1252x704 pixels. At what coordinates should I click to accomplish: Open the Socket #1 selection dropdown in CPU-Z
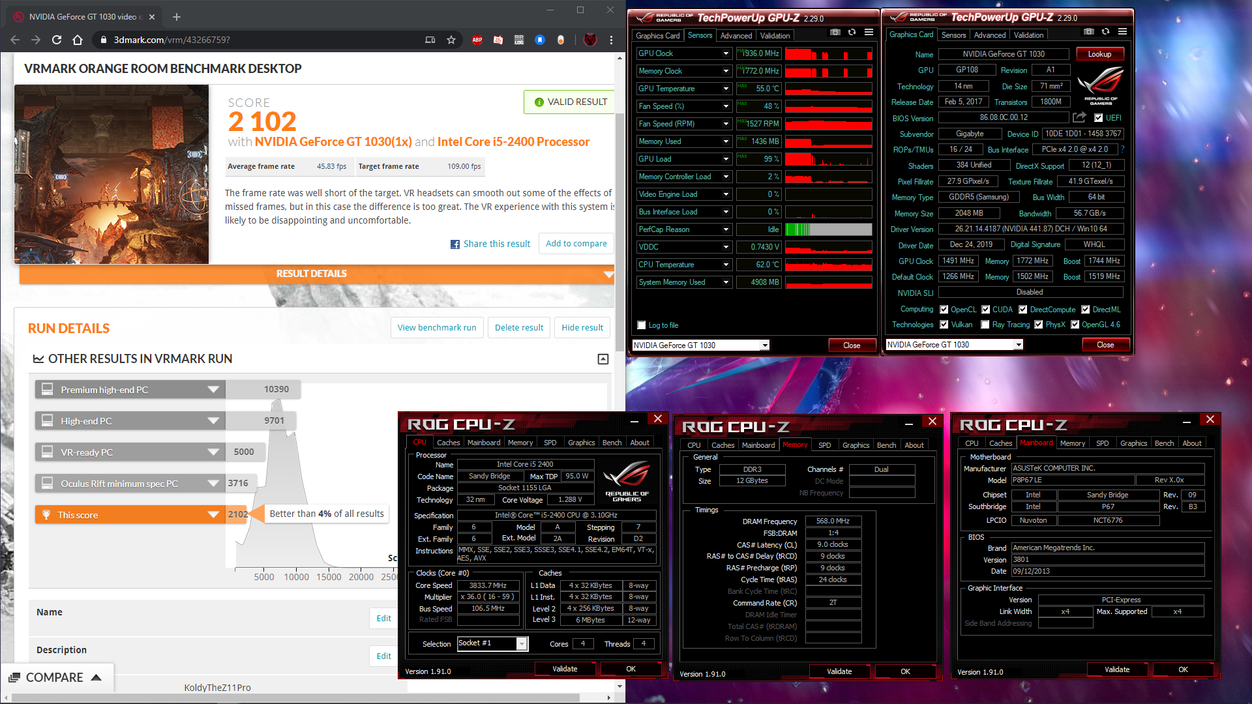click(x=522, y=643)
